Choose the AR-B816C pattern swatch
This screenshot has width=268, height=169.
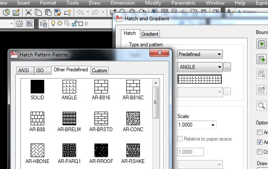point(133,87)
